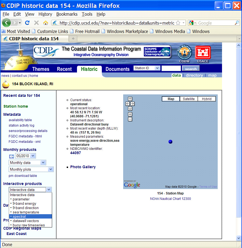Viewport: 242px width, 248px height.
Task: Go to the Firefox home page icon
Action: coord(46,23)
